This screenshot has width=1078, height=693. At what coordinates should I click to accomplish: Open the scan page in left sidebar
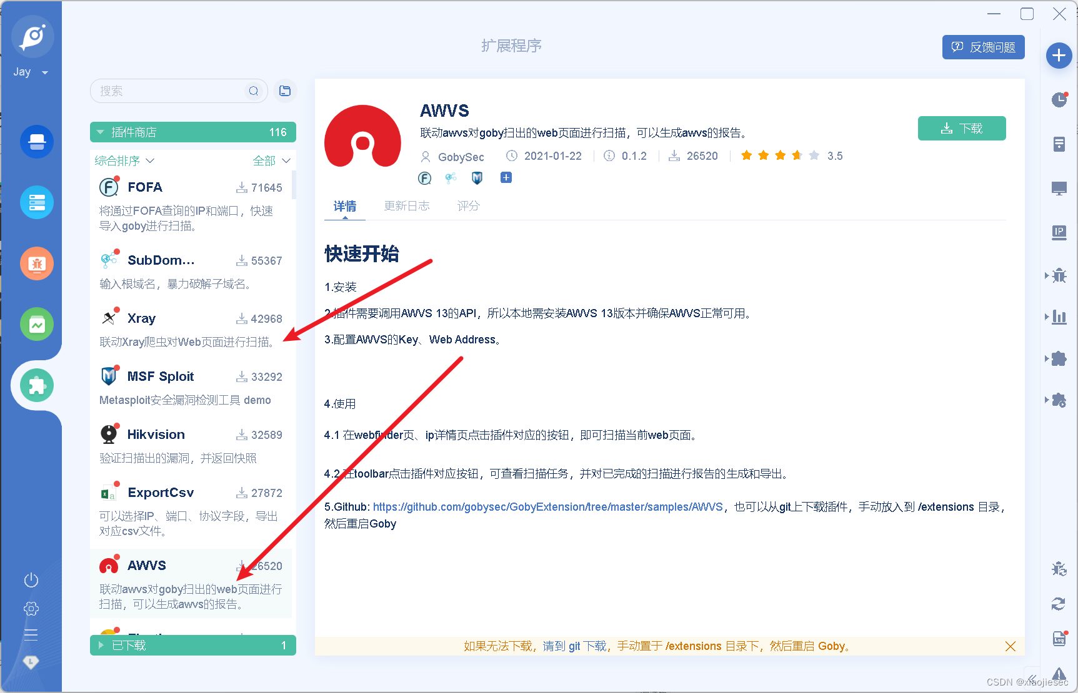pos(37,142)
